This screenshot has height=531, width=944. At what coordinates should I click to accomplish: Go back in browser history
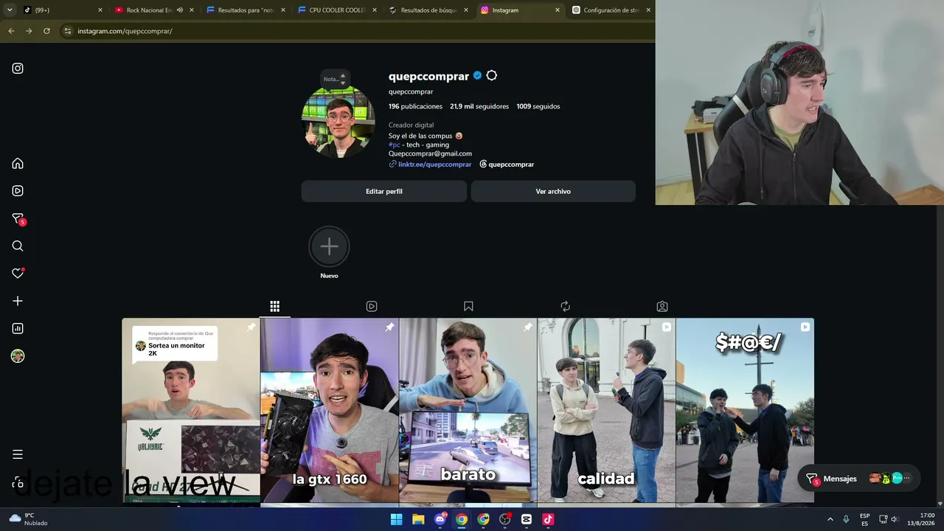coord(11,31)
